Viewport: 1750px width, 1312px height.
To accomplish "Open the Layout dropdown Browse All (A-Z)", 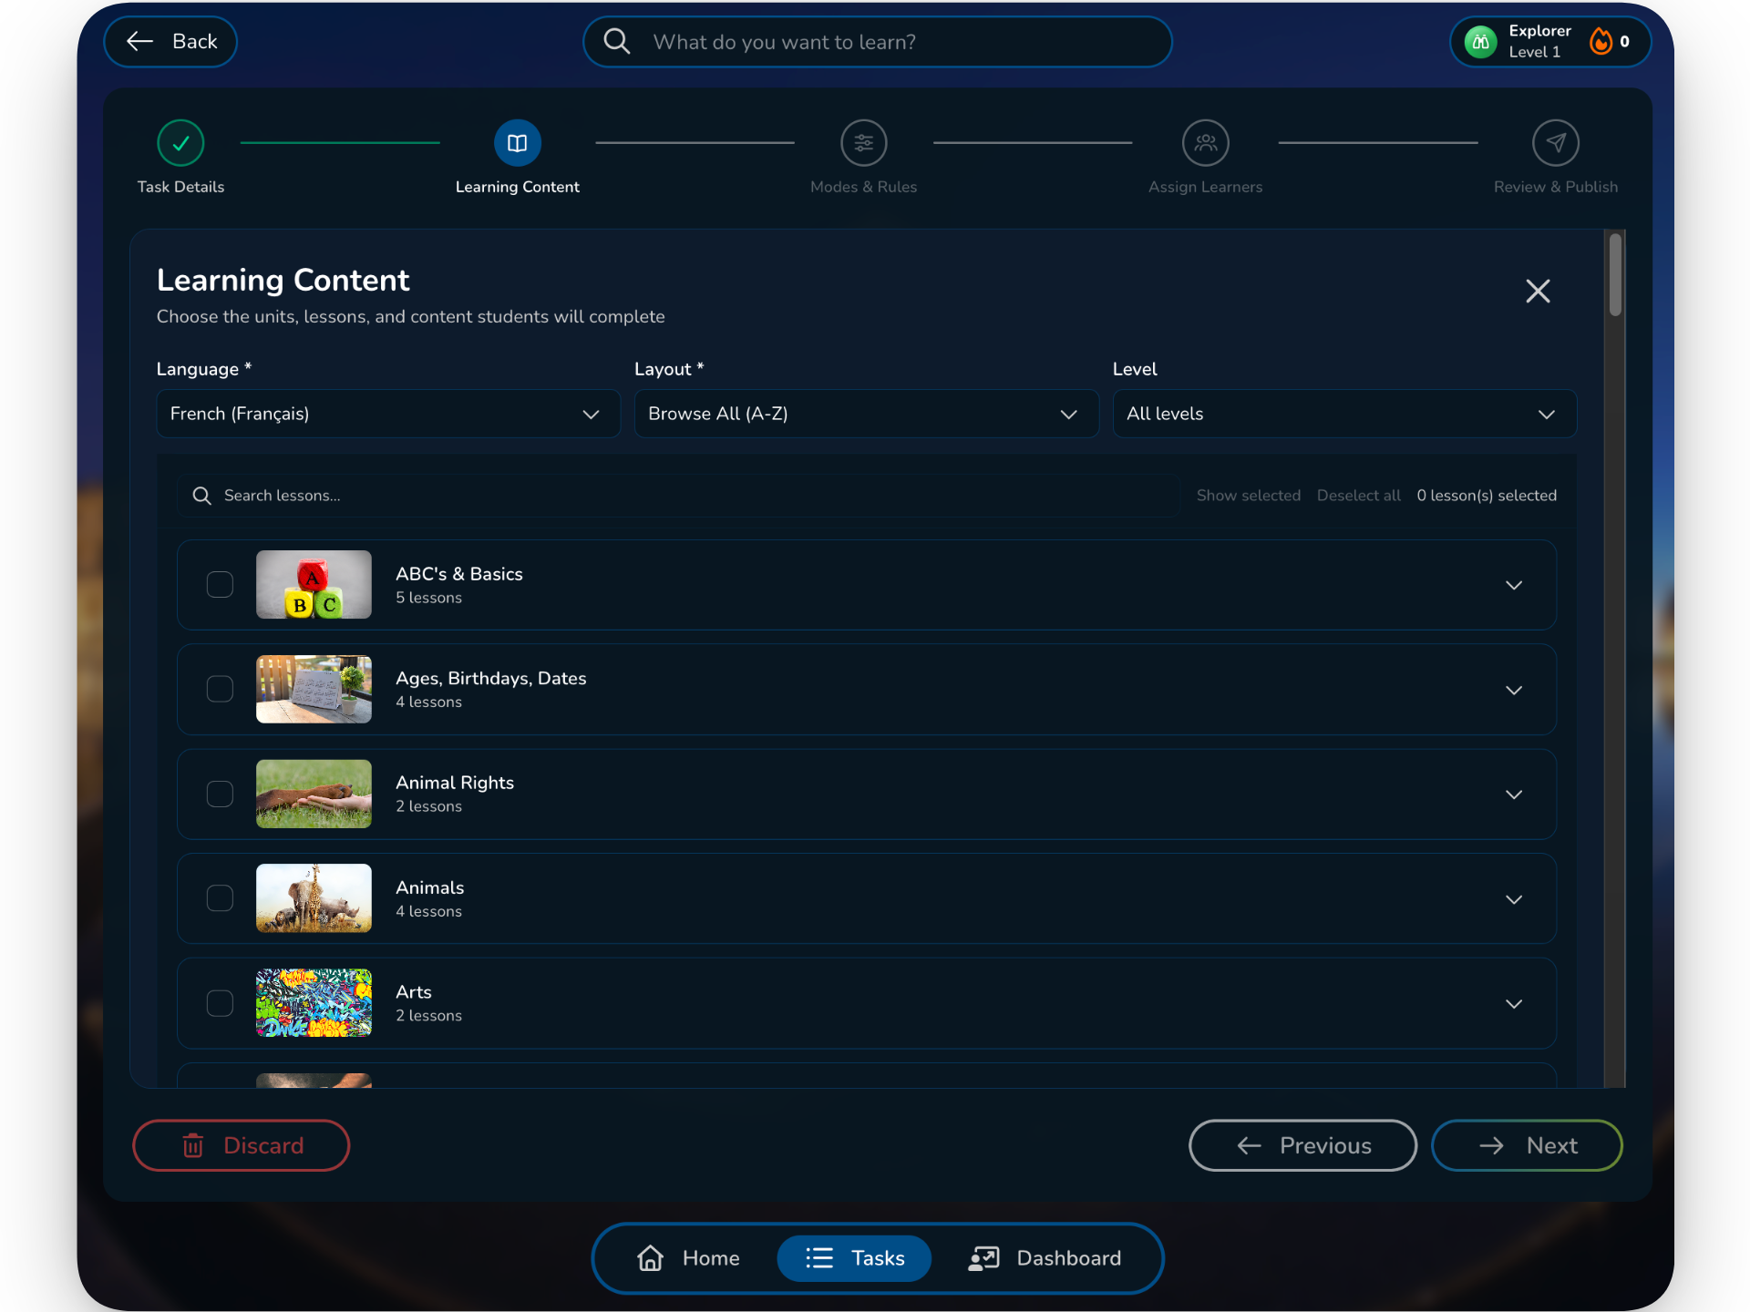I will click(866, 414).
